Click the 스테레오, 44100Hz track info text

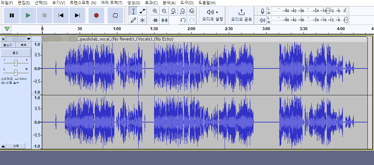point(14,79)
